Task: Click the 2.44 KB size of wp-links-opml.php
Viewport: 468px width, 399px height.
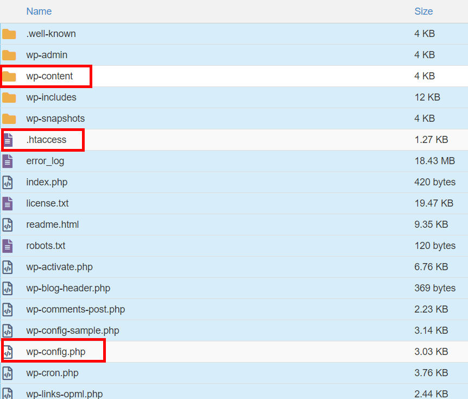Action: point(431,394)
